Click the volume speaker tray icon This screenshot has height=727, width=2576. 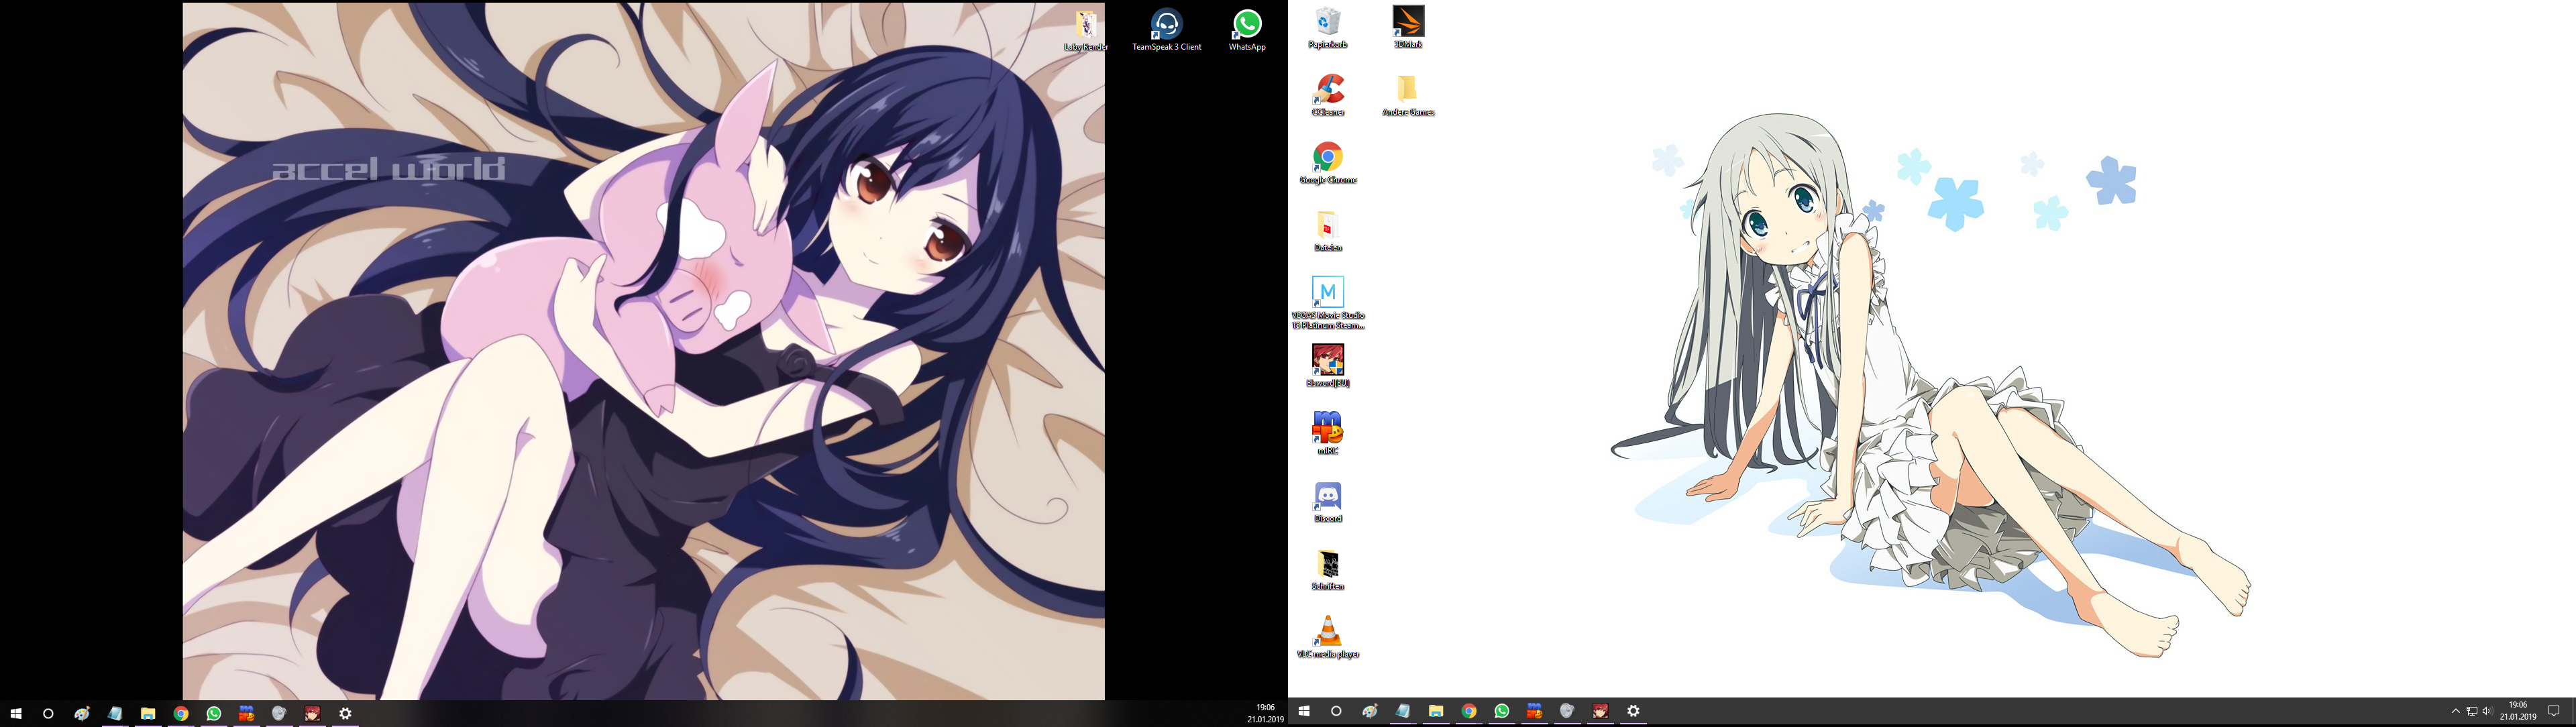click(2487, 711)
